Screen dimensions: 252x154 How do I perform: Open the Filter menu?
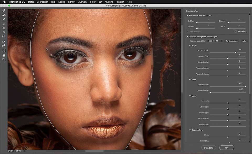93,2
